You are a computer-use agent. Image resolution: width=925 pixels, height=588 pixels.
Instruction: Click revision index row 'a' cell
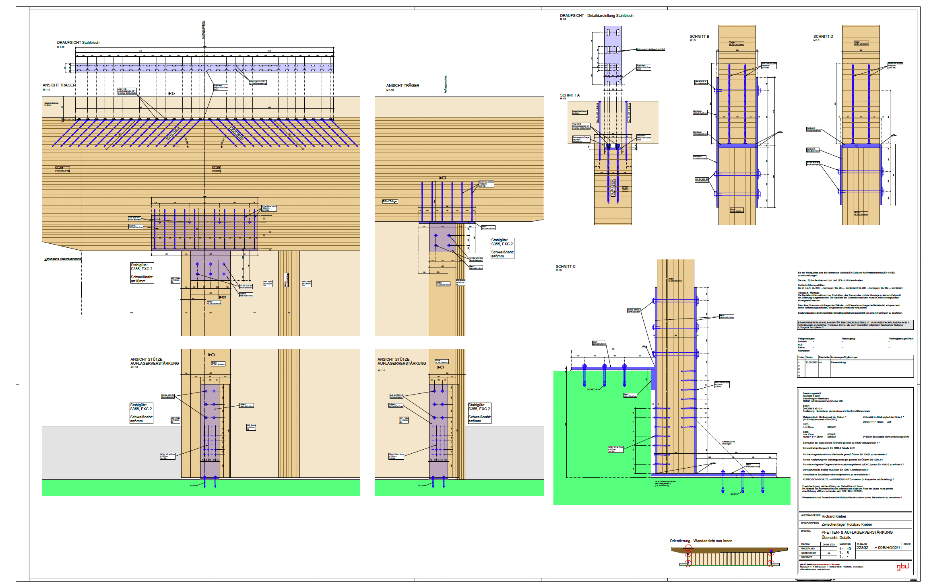coord(799,366)
